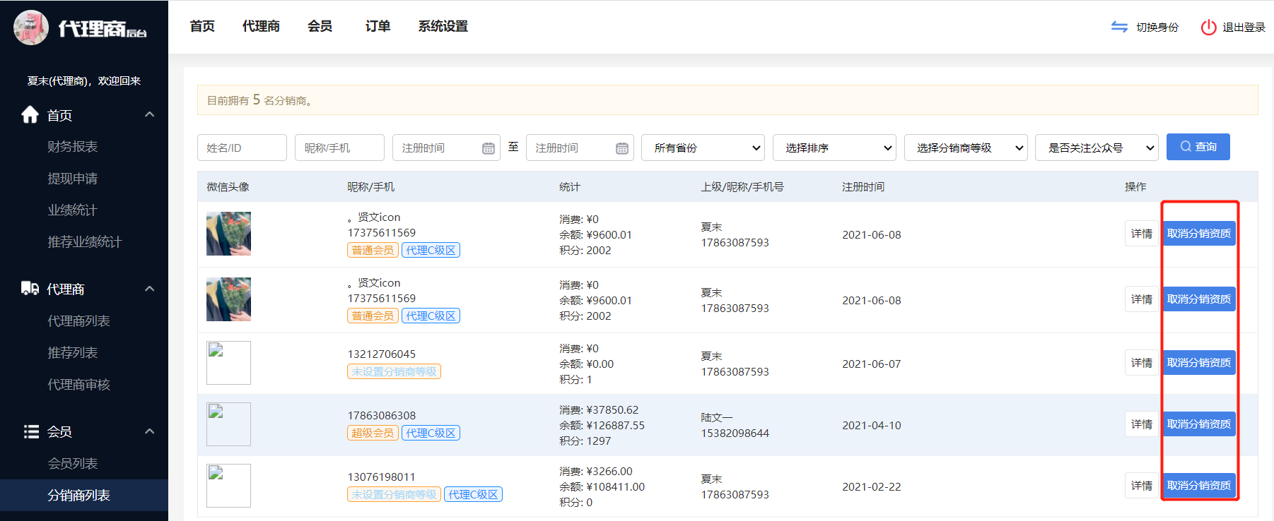Open 系统设置 in the top navigation
The height and width of the screenshot is (521, 1274).
click(443, 26)
